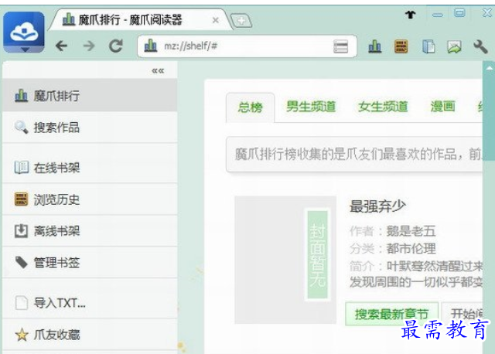Image resolution: width=495 pixels, height=354 pixels.
Task: Open 搜索作品 in the sidebar
Action: 90,128
